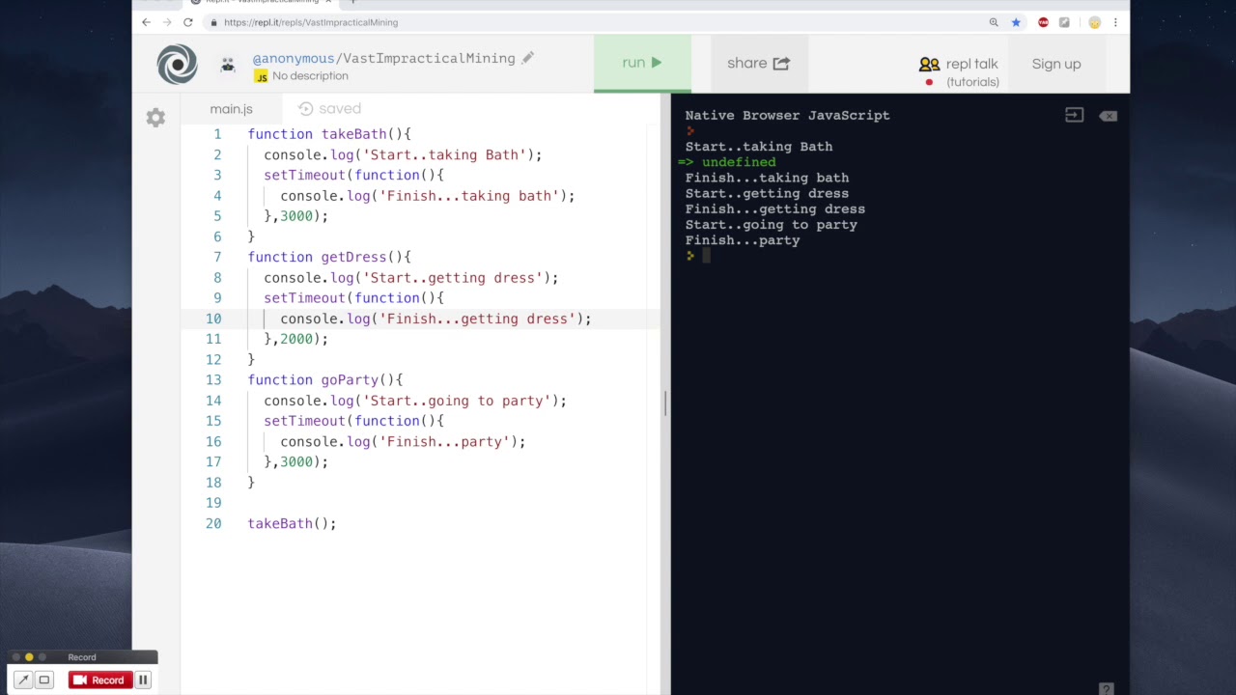Click the @anonymous username link
The height and width of the screenshot is (695, 1236).
point(294,58)
